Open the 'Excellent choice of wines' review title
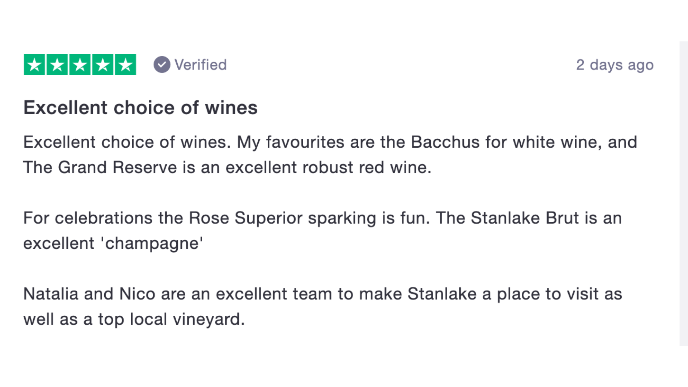Viewport: 688px width, 387px height. click(140, 107)
